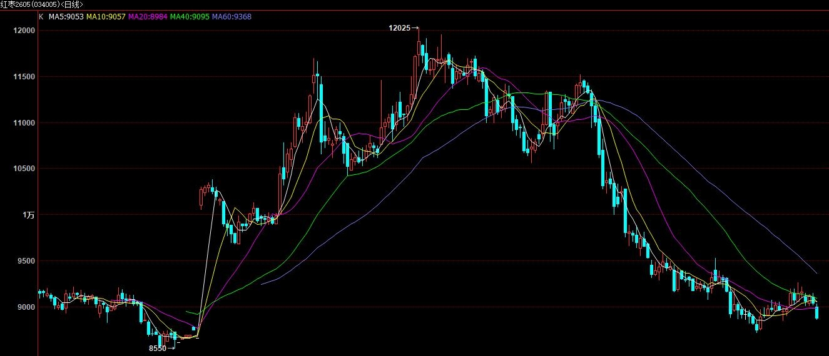Viewport: 829px width, 356px height.
Task: Click the 10500 price axis label
Action: click(x=23, y=169)
